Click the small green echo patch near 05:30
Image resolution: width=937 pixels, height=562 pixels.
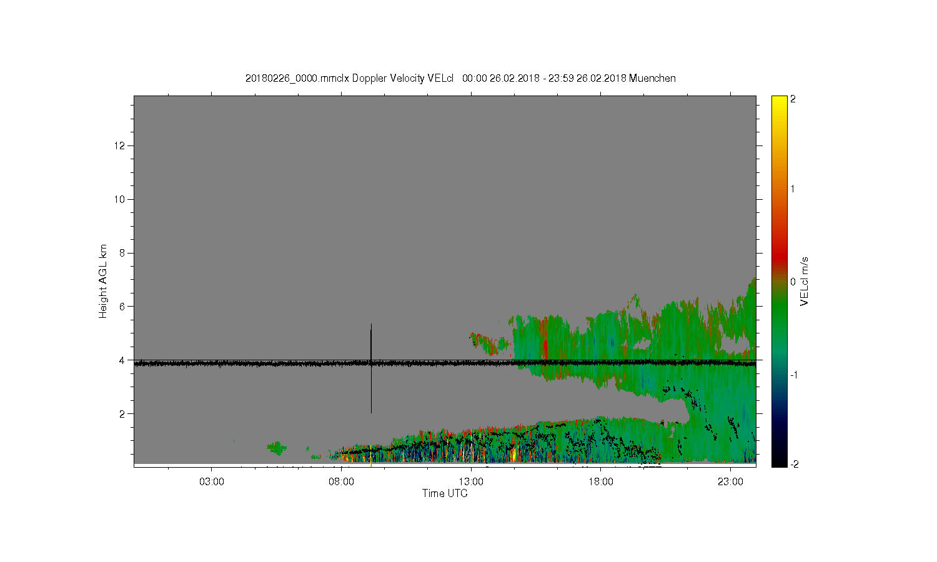click(276, 447)
